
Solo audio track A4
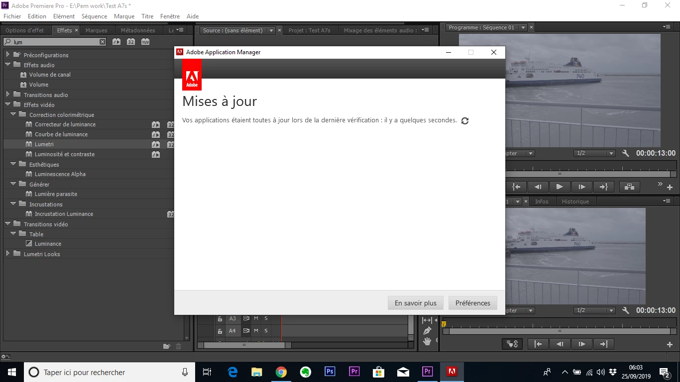tap(266, 330)
